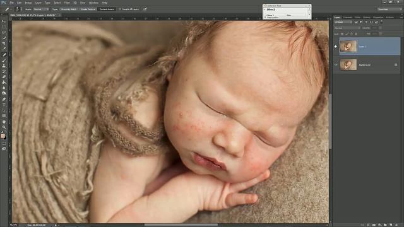Click the shape layer filter icon
The image size is (404, 227).
(x=371, y=22)
